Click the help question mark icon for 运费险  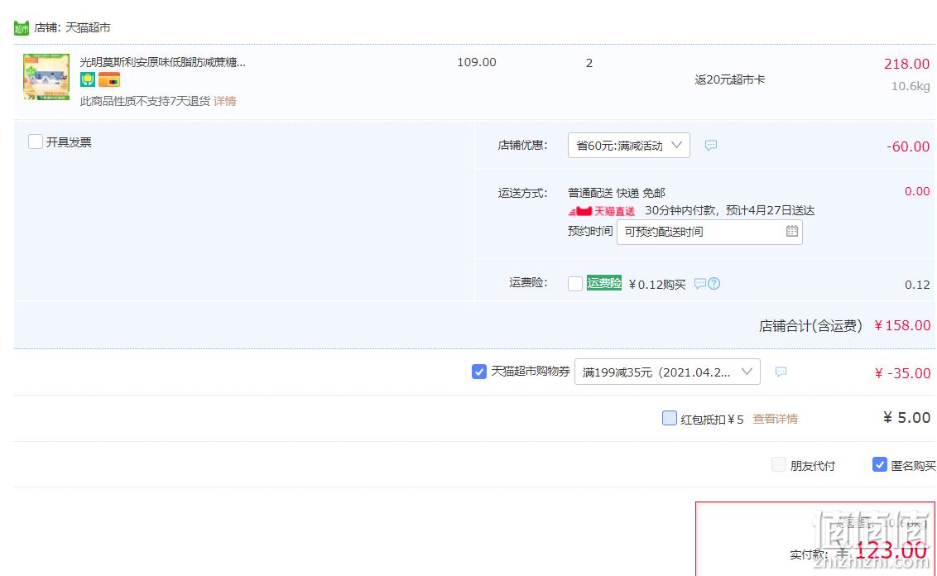(x=714, y=284)
